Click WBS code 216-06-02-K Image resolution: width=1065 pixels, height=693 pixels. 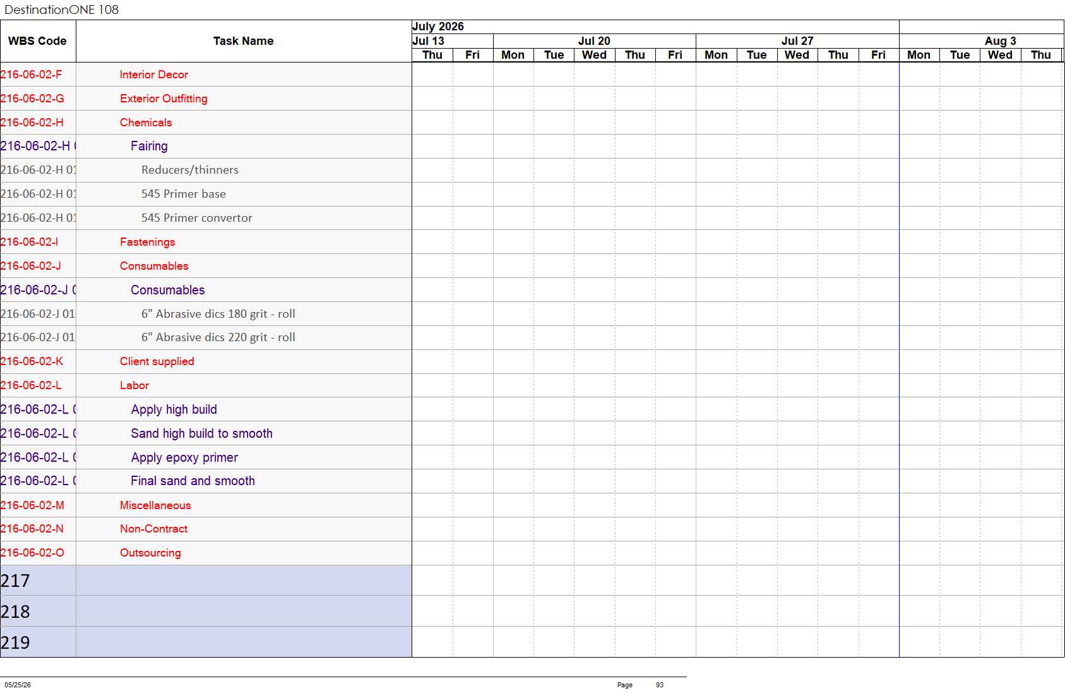tap(32, 361)
